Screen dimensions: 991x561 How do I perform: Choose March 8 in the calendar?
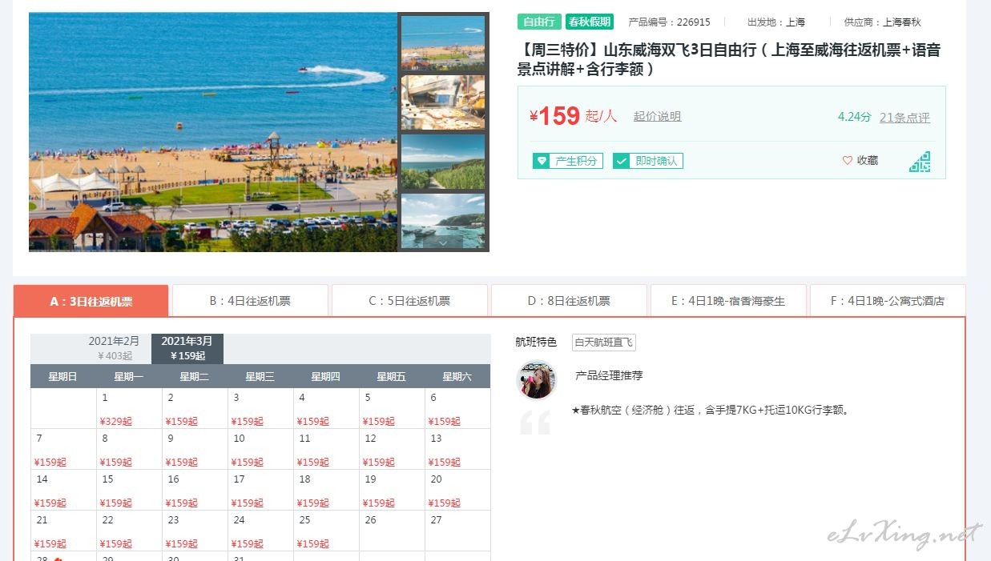coord(129,449)
